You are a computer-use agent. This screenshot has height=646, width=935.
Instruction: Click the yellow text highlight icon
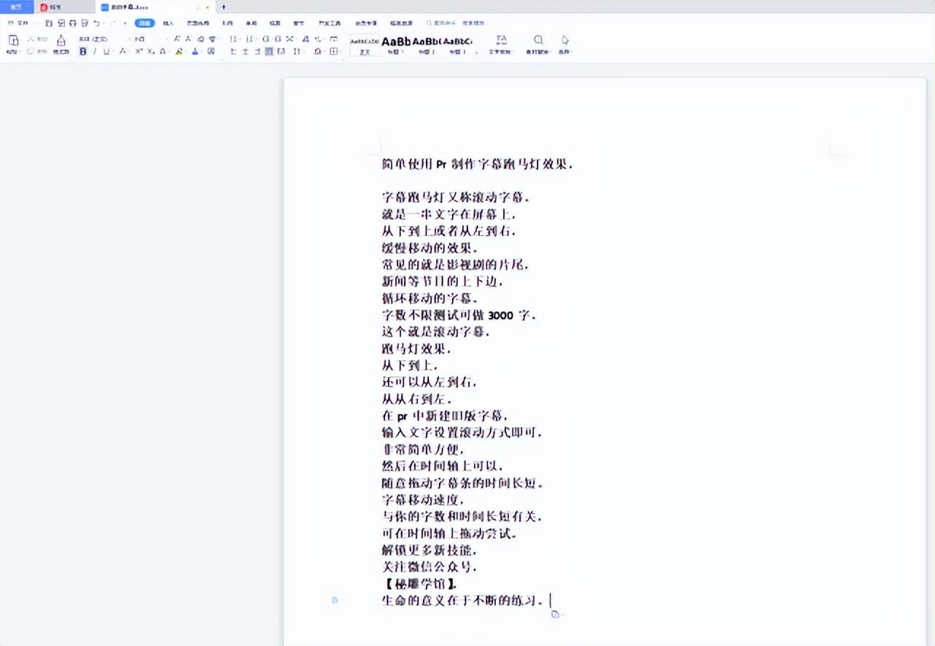coord(179,51)
